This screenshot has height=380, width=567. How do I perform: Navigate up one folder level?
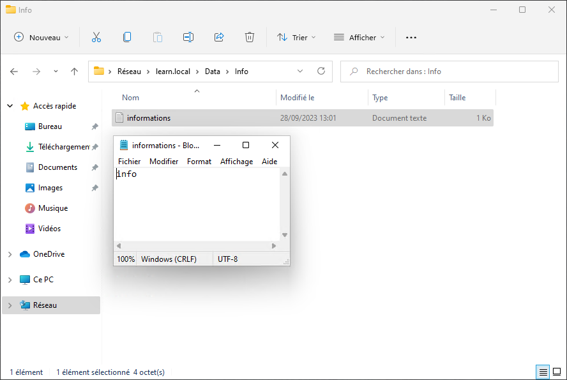click(x=75, y=72)
